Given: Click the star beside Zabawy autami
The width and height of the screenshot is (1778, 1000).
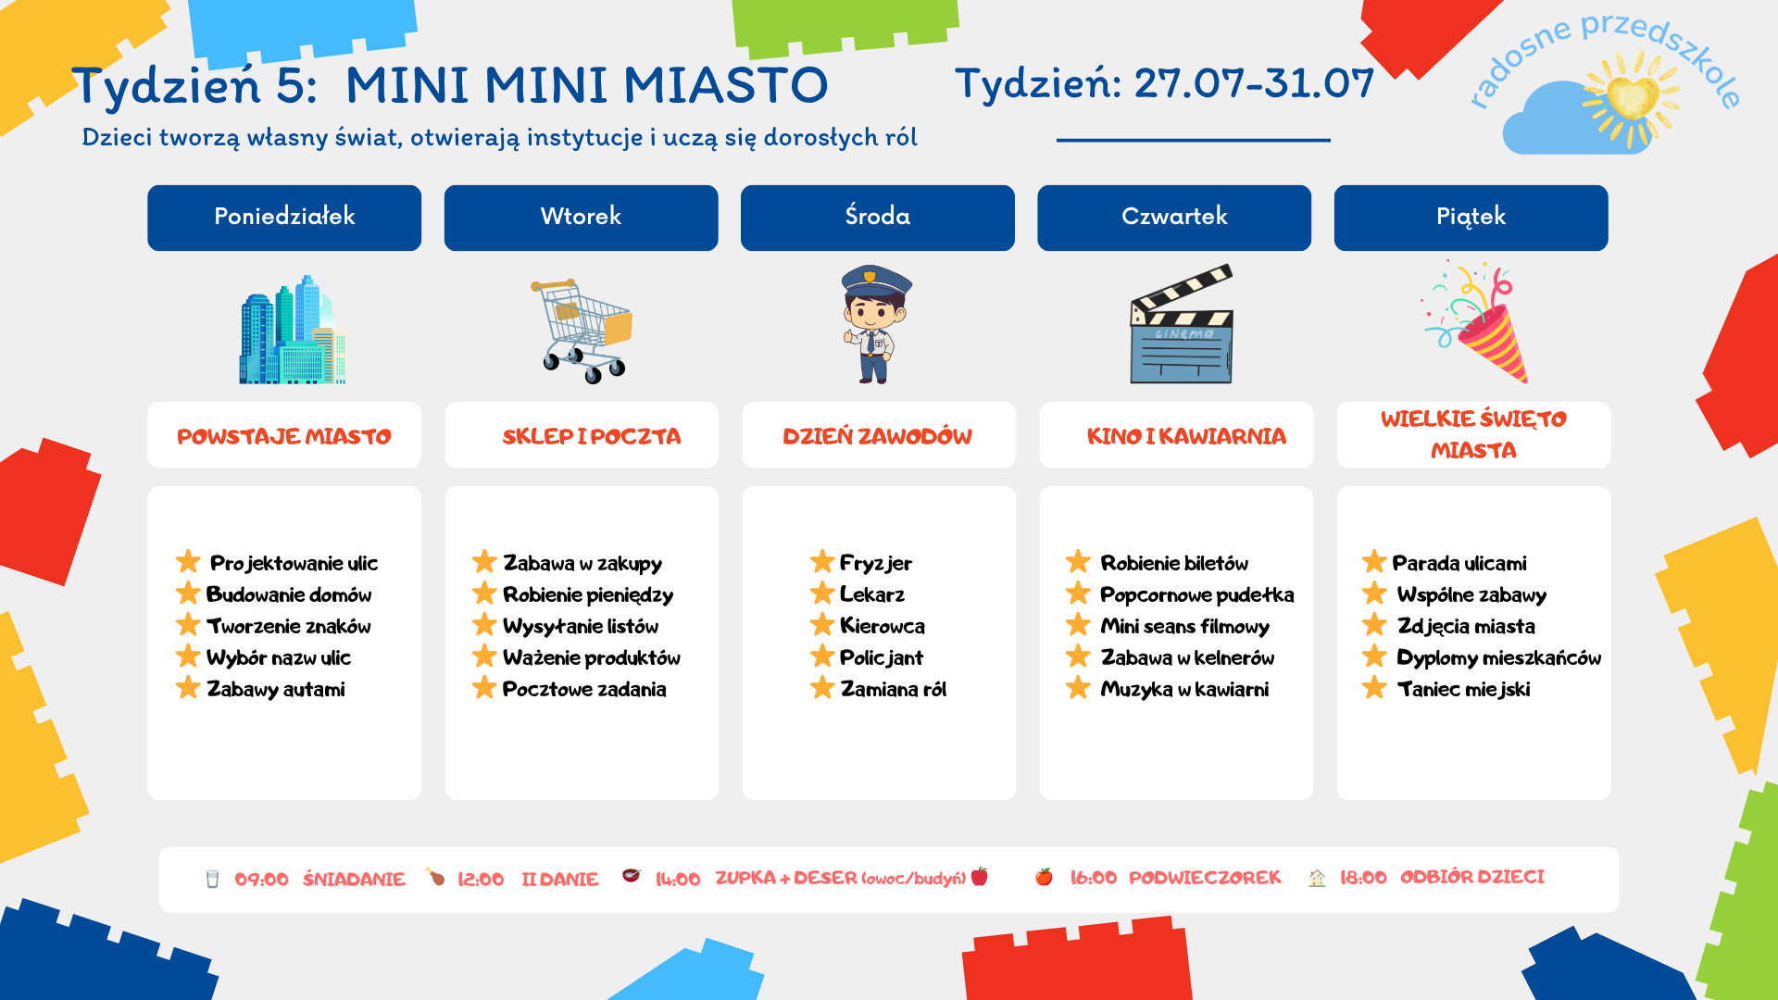Looking at the screenshot, I should (188, 687).
